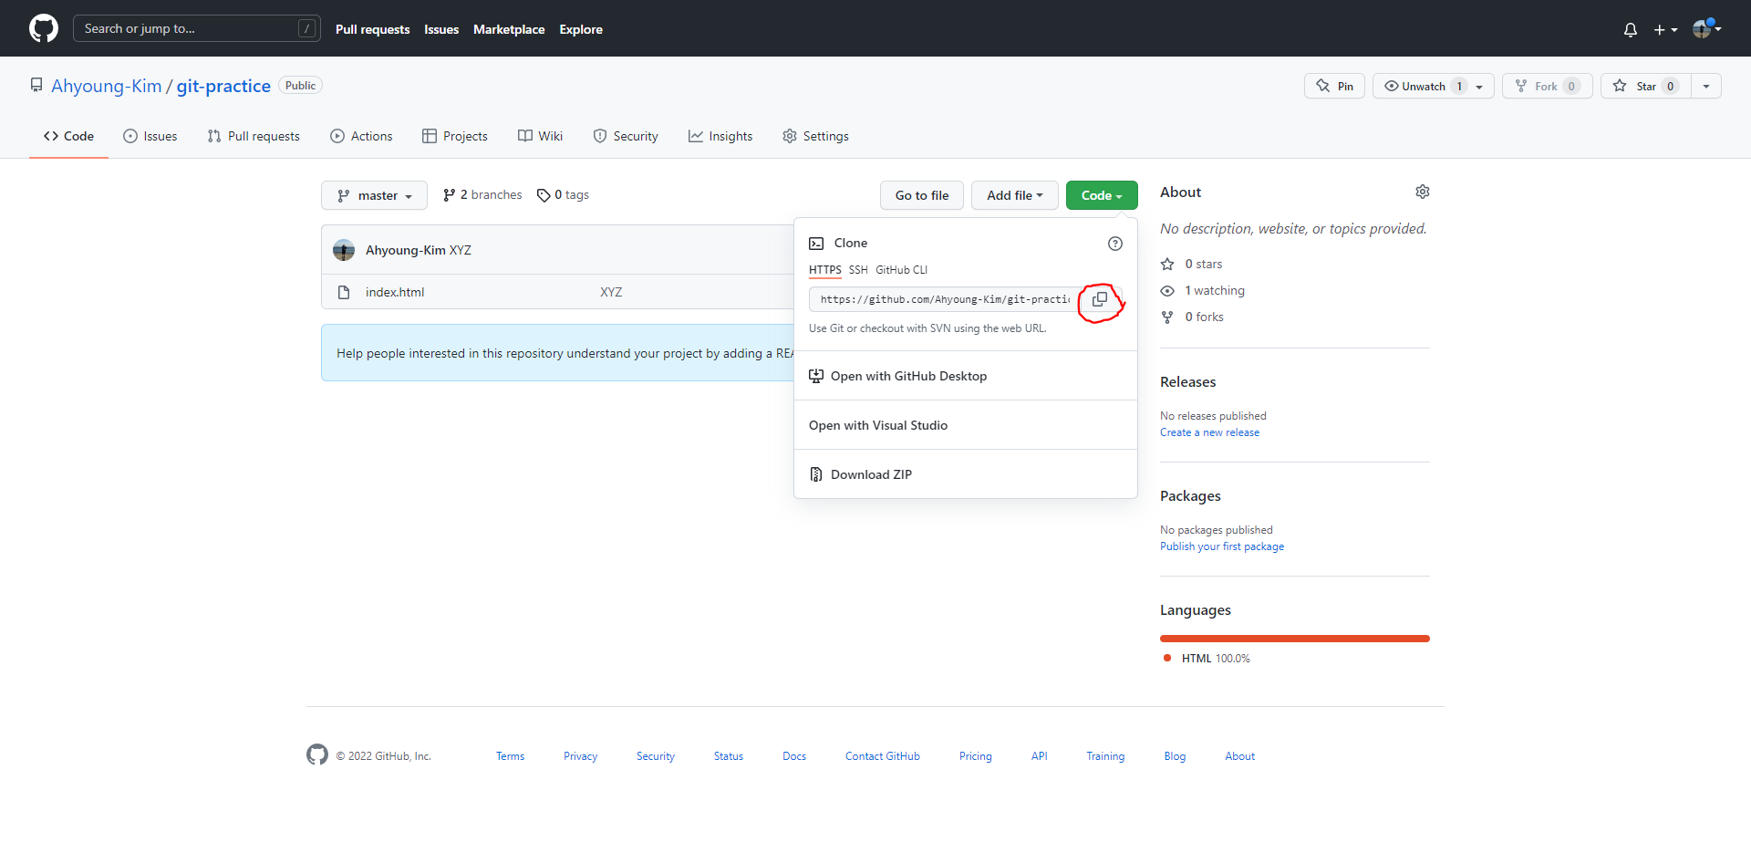Click the index.html file icon
The image size is (1751, 853).
point(344,292)
